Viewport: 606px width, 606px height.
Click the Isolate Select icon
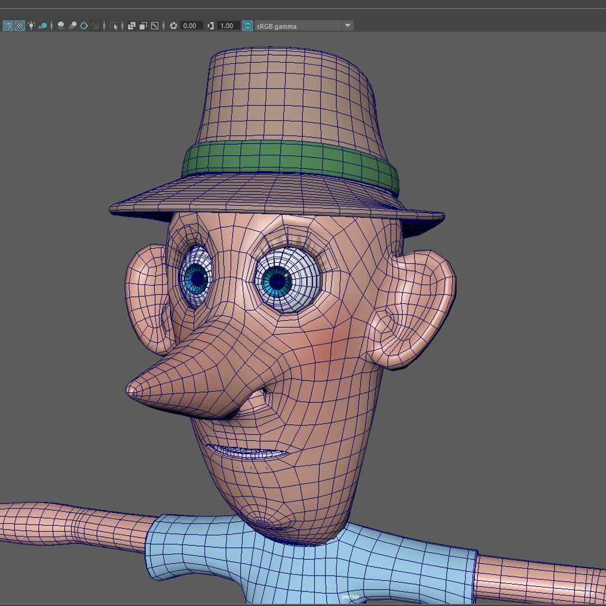(113, 26)
